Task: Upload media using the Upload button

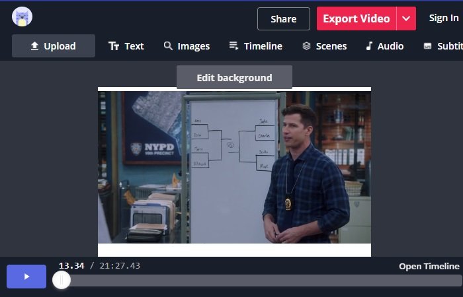Action: click(54, 46)
